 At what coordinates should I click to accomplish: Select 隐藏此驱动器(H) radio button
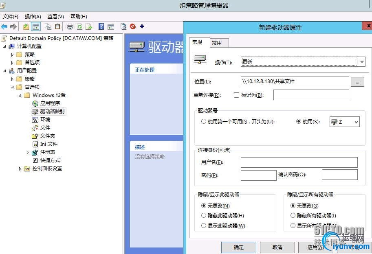[204, 215]
